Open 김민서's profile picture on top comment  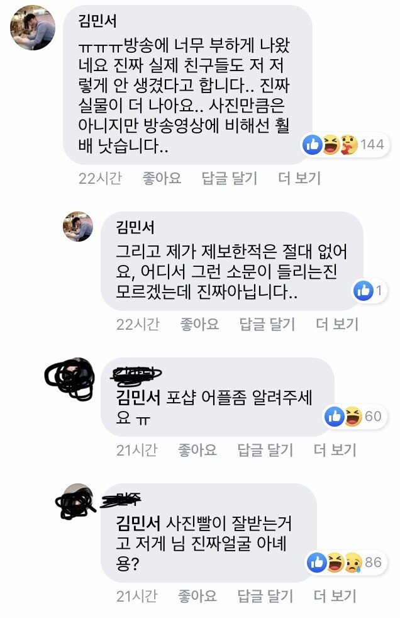(33, 28)
